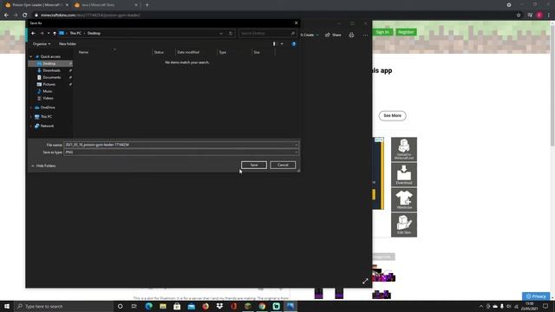Image resolution: width=555 pixels, height=312 pixels.
Task: Click the Search Desktop field
Action: (x=267, y=33)
